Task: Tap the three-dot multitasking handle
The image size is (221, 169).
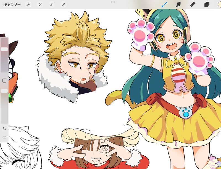Action: [113, 2]
